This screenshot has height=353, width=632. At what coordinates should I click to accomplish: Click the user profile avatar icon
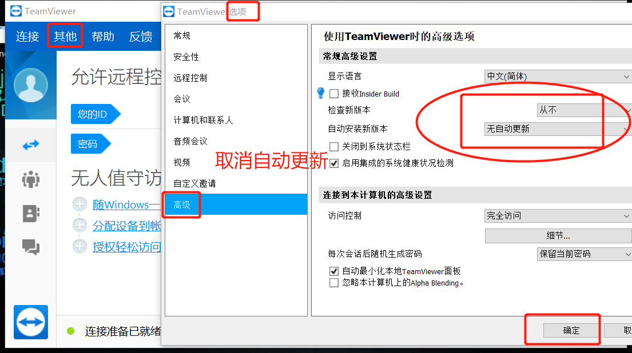(31, 85)
